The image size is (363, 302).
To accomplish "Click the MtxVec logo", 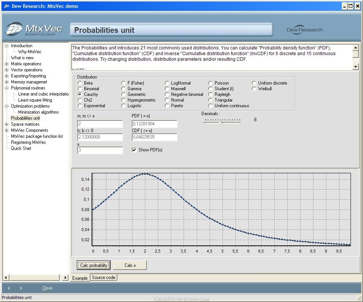I will point(34,29).
